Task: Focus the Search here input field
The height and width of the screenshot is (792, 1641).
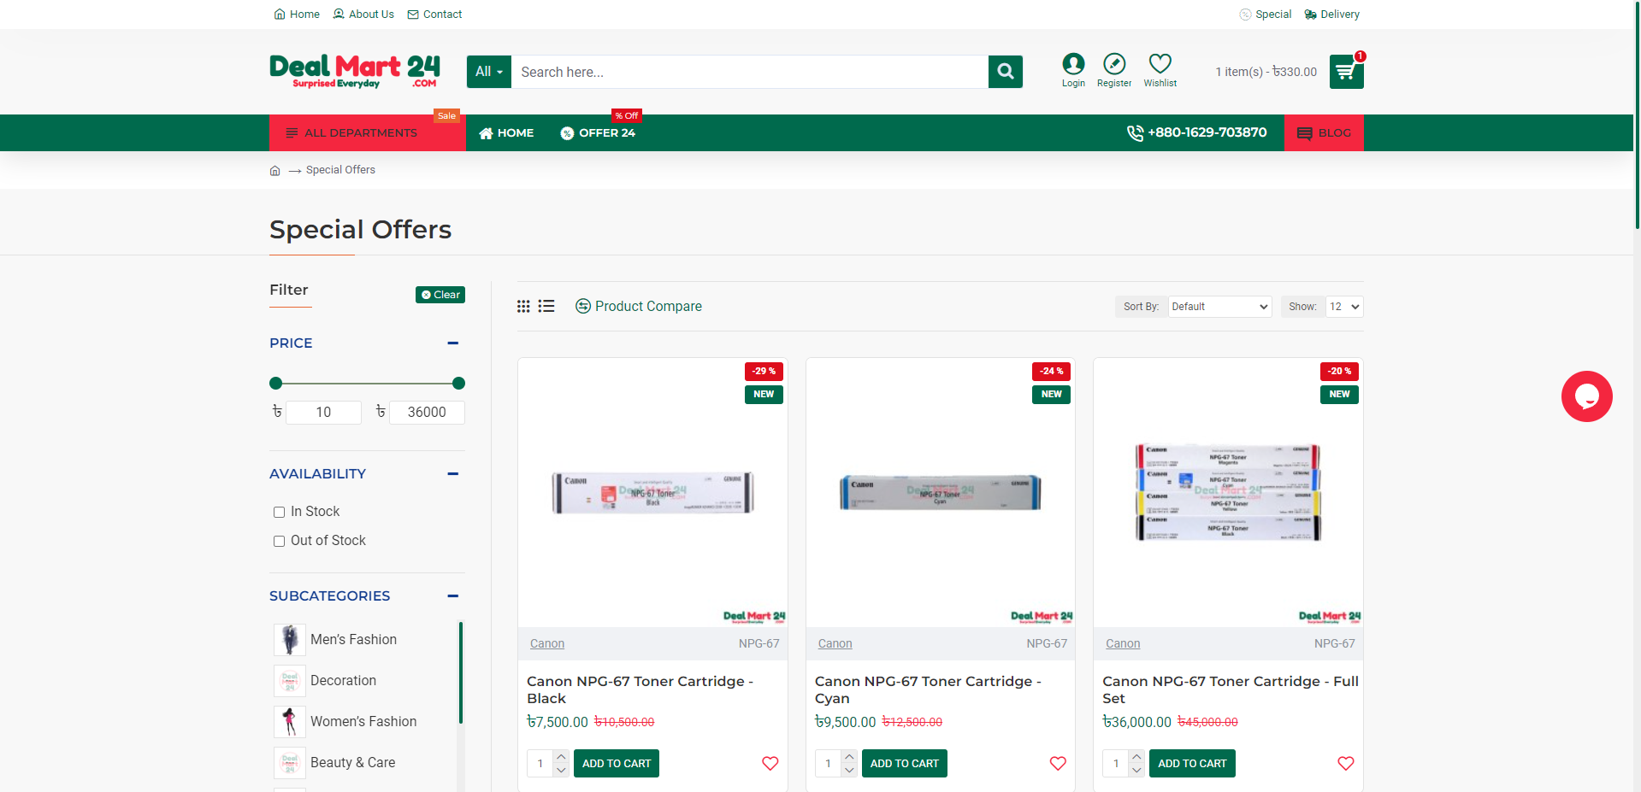Action: 750,72
